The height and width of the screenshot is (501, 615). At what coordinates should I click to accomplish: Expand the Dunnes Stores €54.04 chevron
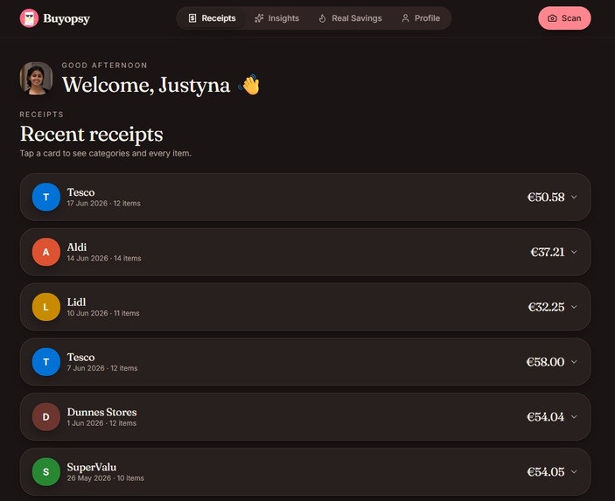[x=574, y=416]
